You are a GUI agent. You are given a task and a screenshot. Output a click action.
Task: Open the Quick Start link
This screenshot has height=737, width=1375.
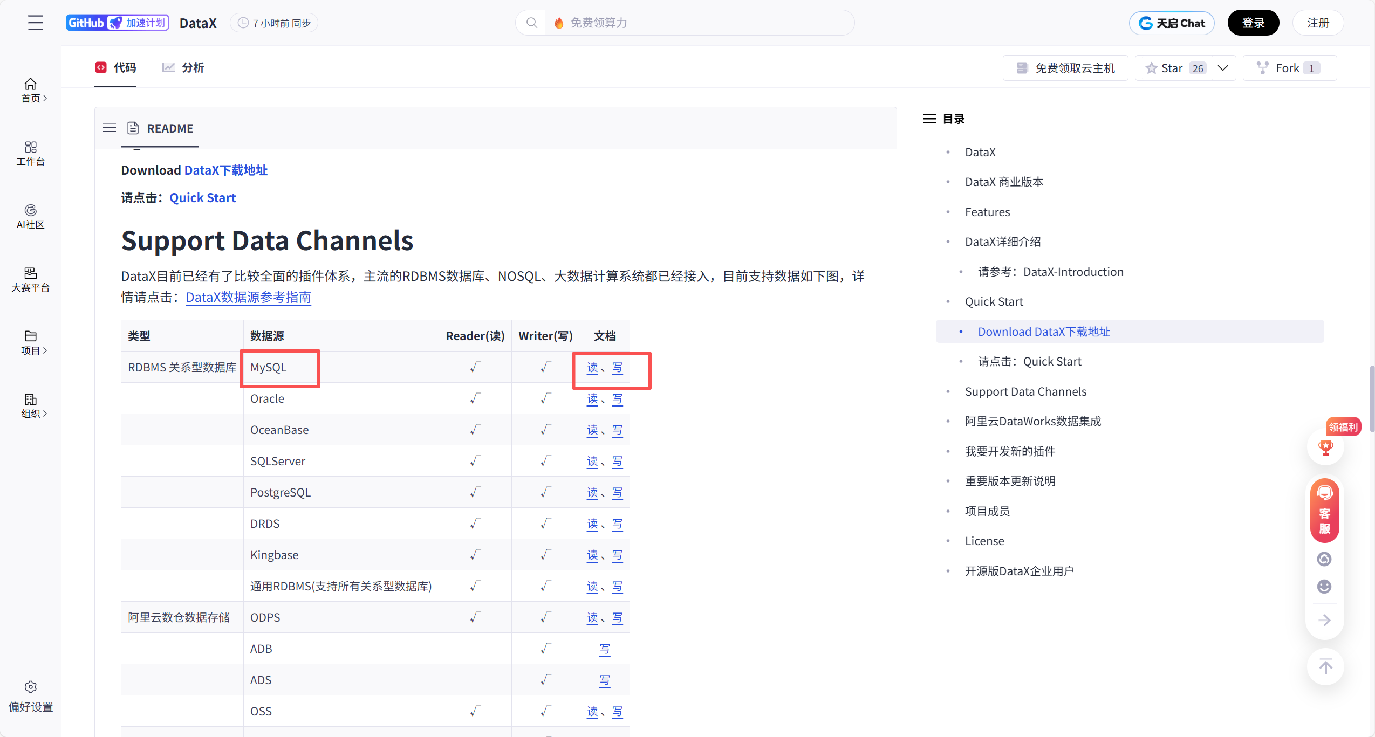tap(202, 198)
